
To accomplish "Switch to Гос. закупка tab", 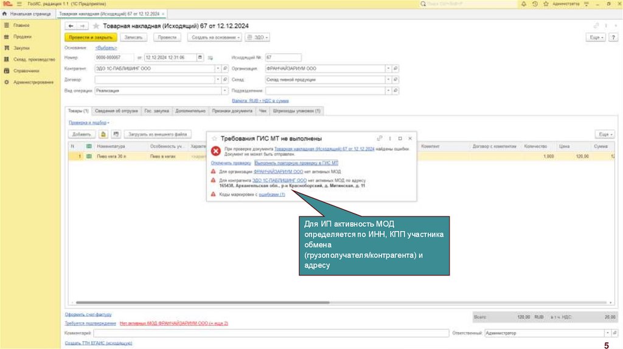I will point(156,111).
